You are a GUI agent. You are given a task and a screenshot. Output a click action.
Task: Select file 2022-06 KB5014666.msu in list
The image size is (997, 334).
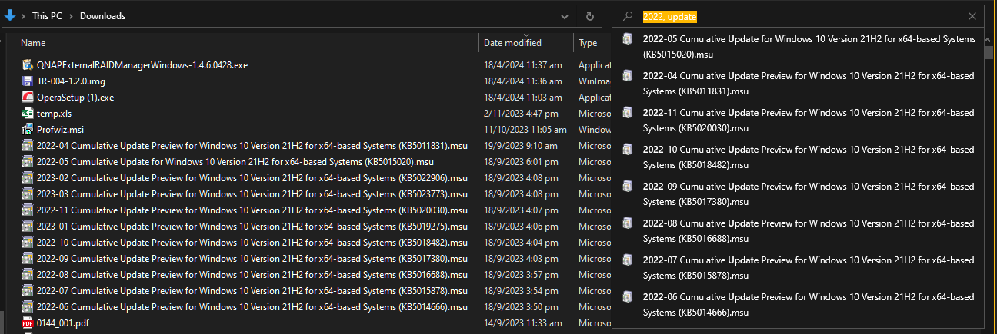click(252, 307)
